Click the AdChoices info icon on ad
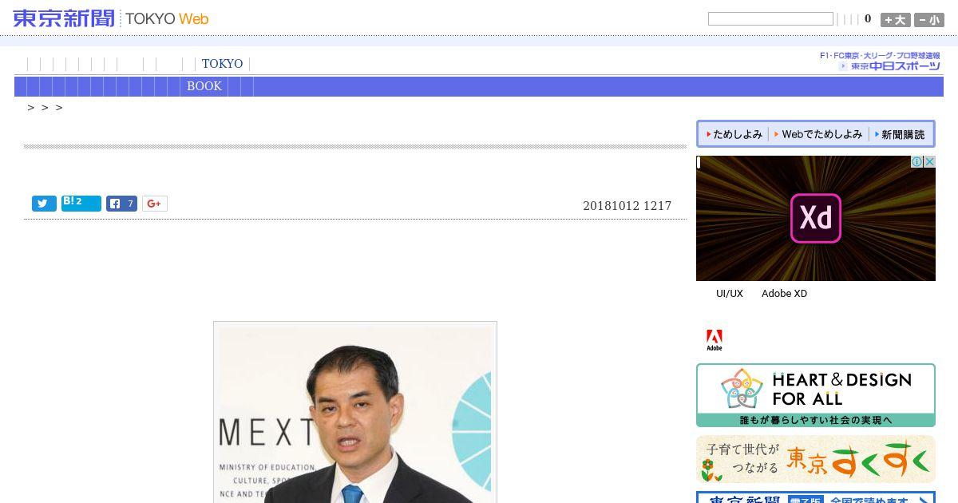The image size is (958, 503). [x=917, y=161]
